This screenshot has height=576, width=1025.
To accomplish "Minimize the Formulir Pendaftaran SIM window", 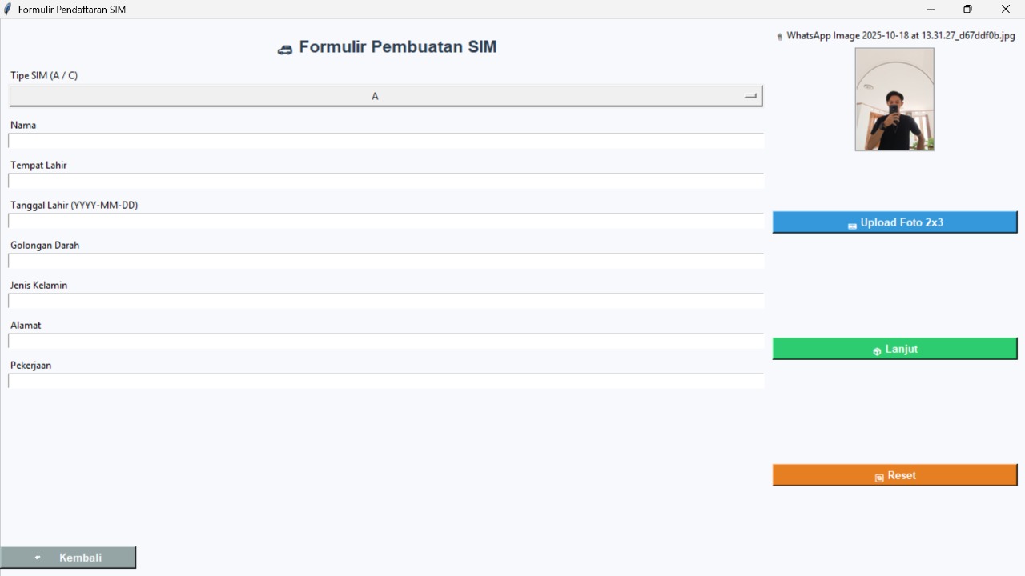I will 931,10.
